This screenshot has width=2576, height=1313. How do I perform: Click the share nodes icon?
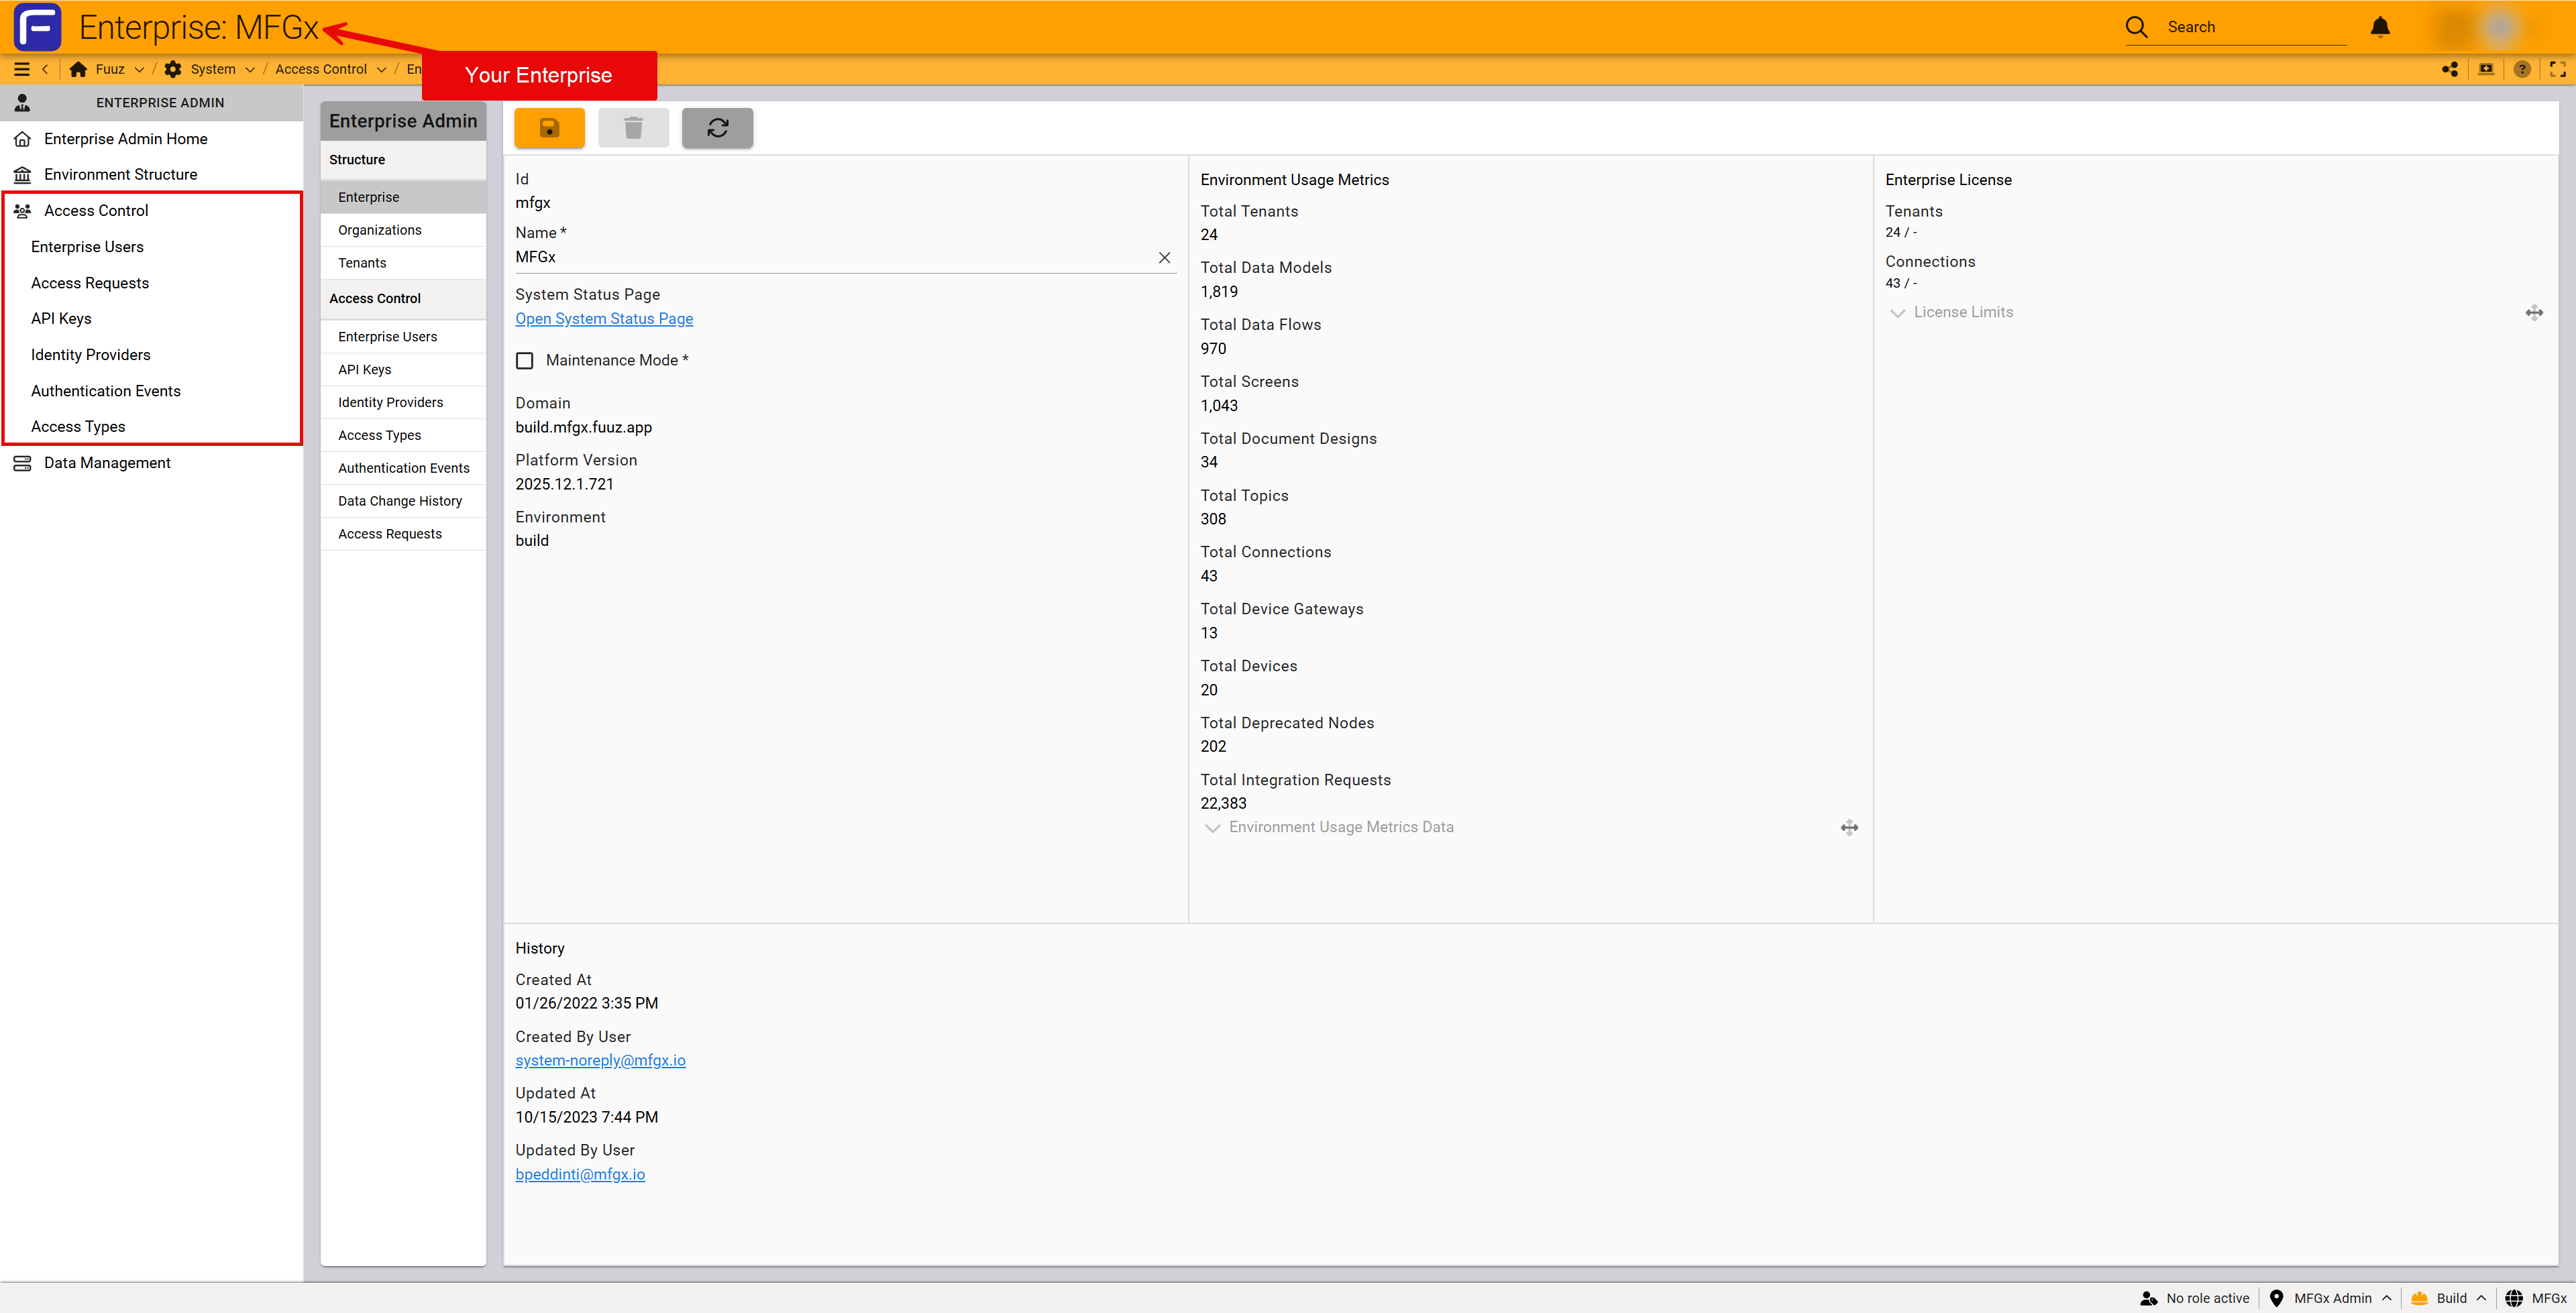2450,69
